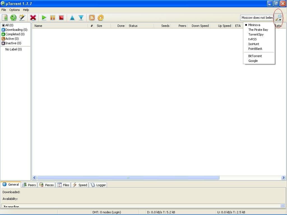Open Preferences gear icon
The height and width of the screenshot is (215, 287).
(x=101, y=18)
